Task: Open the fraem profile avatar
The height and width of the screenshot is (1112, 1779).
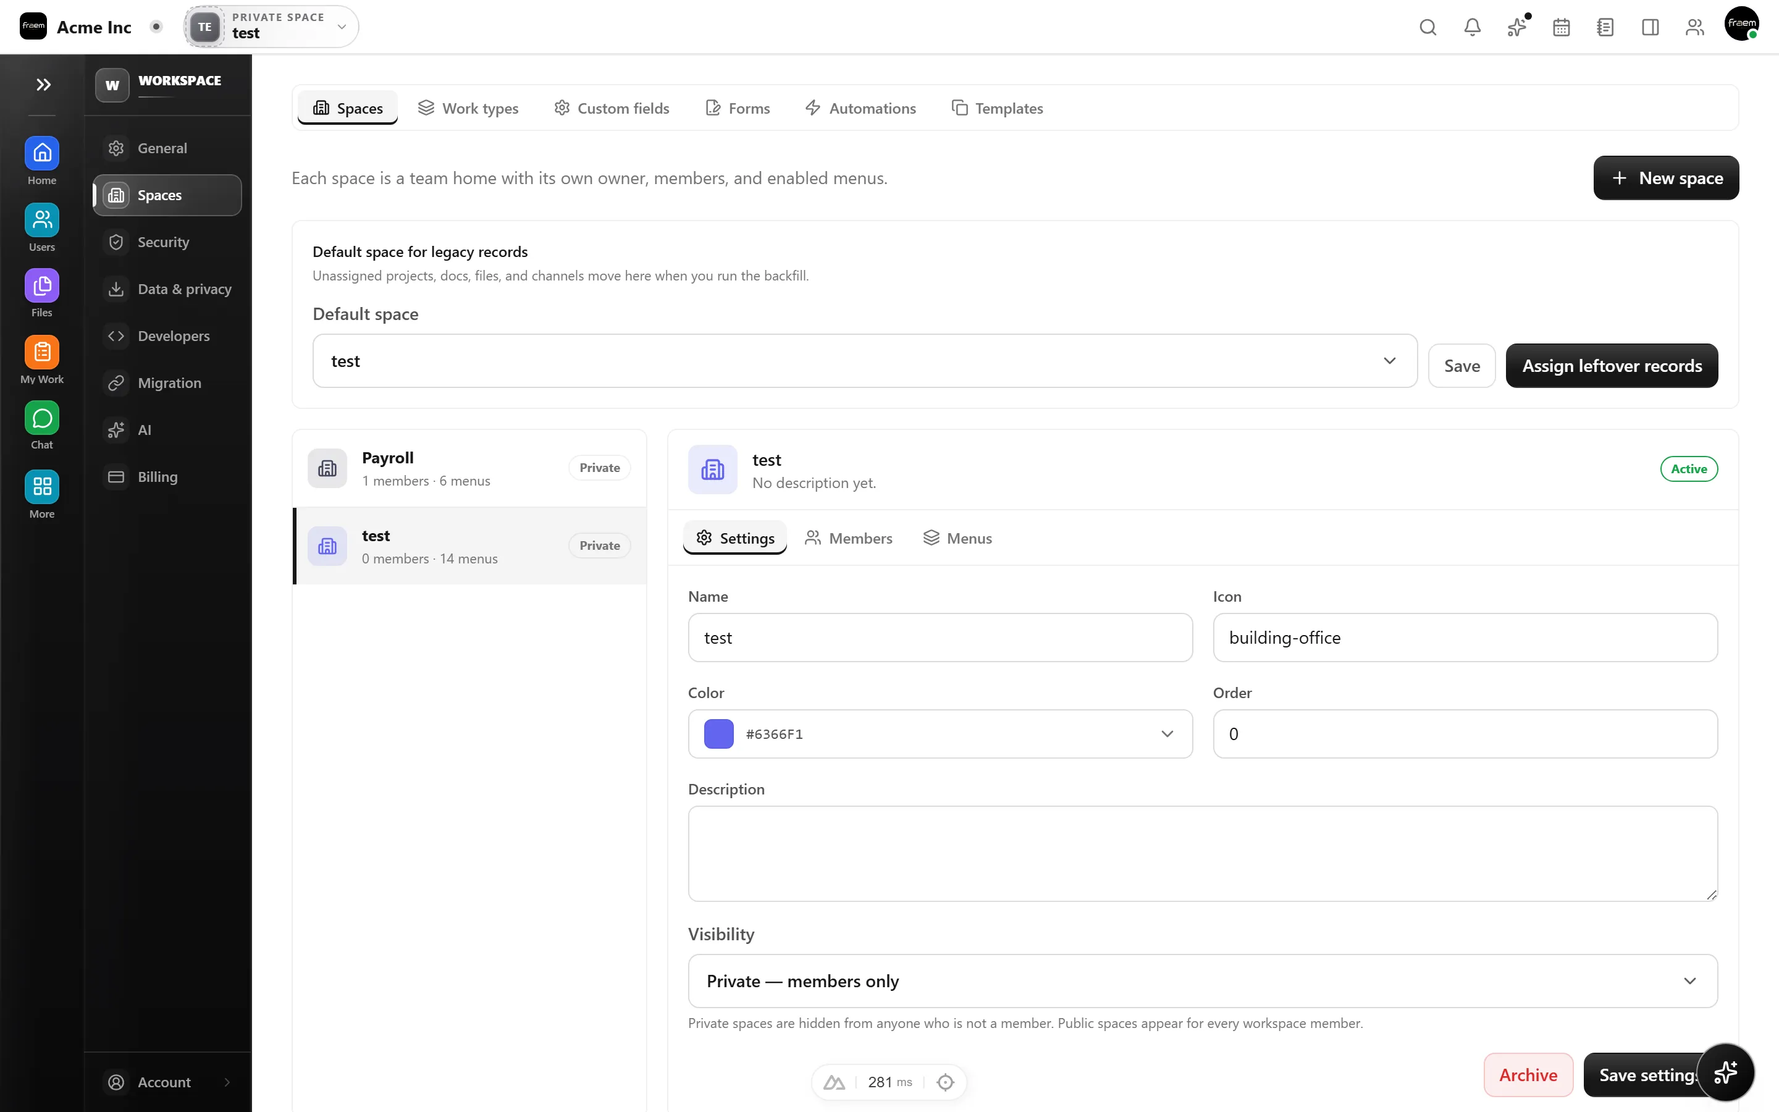Action: [x=1741, y=23]
